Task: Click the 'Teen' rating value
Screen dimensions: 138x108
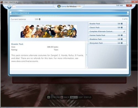Action: click(56, 50)
